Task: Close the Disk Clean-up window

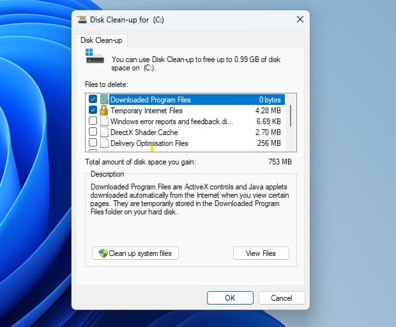Action: [x=300, y=19]
